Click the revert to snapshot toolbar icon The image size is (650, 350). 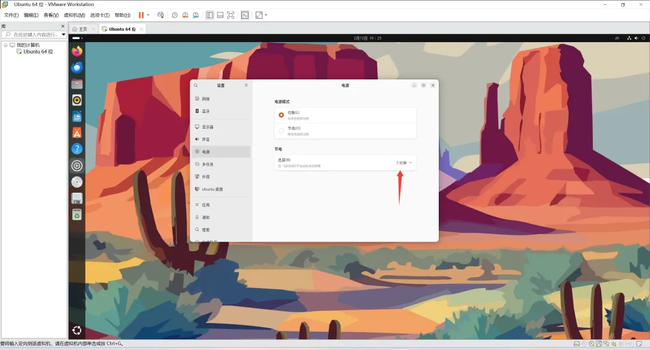[x=185, y=15]
